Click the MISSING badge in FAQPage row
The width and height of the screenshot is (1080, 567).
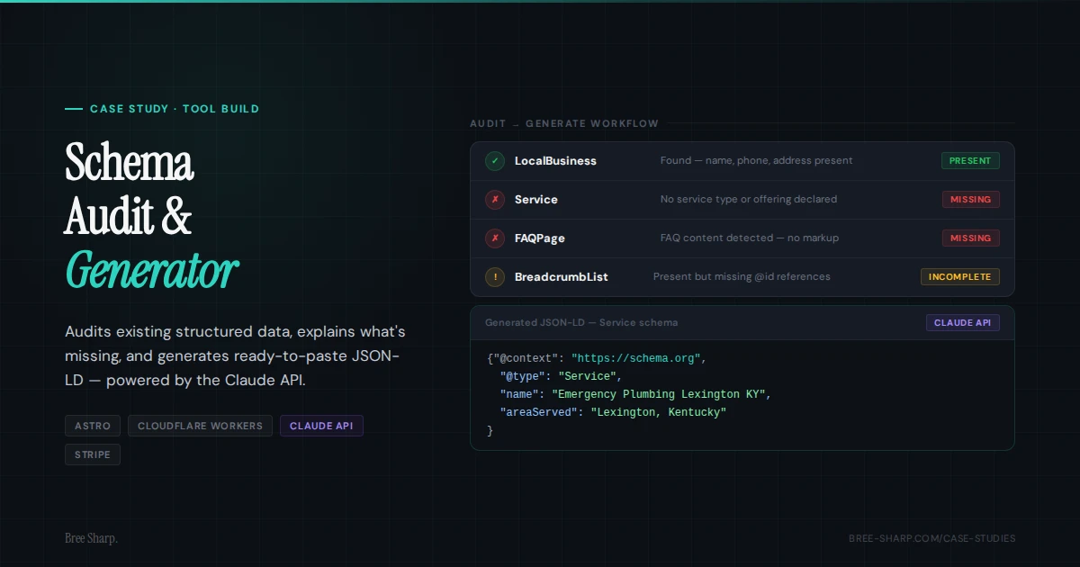click(x=970, y=238)
